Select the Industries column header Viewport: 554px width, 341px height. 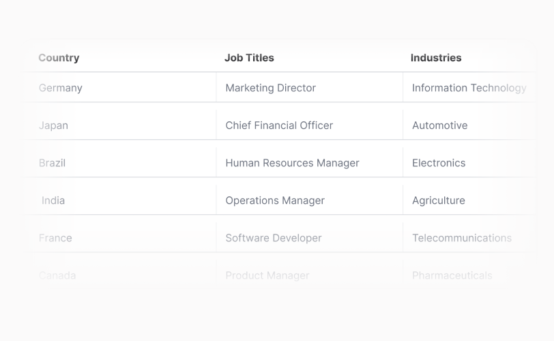click(436, 58)
